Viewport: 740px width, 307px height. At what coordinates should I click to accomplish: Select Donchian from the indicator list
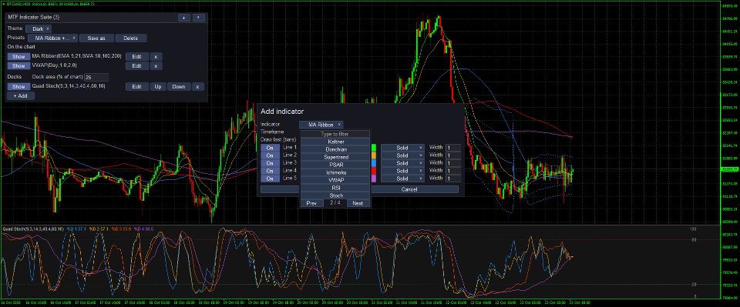tap(335, 149)
